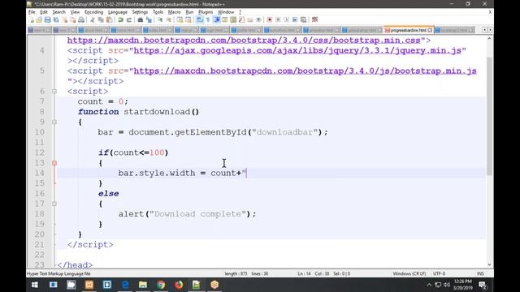Click the scrollbar down arrow

pos(489,264)
